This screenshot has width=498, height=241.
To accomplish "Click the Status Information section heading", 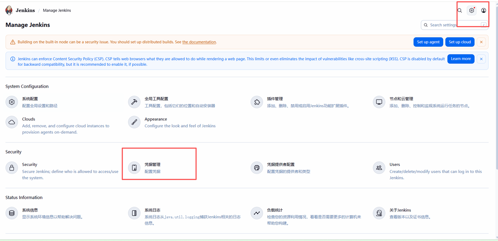I will [24, 197].
